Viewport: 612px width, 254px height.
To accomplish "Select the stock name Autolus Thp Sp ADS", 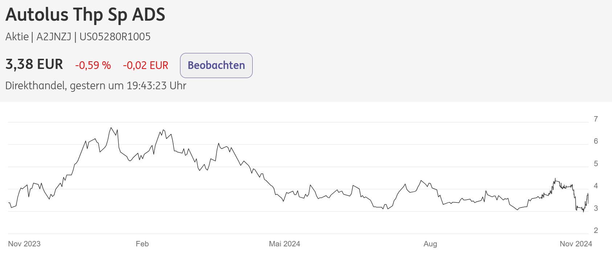I will [x=85, y=15].
